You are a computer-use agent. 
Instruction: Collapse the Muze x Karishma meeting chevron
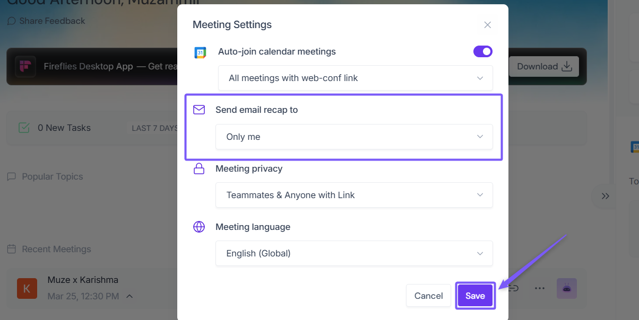click(129, 296)
